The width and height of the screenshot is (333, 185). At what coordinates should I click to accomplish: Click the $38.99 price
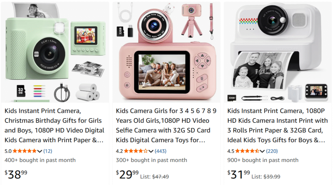click(16, 174)
